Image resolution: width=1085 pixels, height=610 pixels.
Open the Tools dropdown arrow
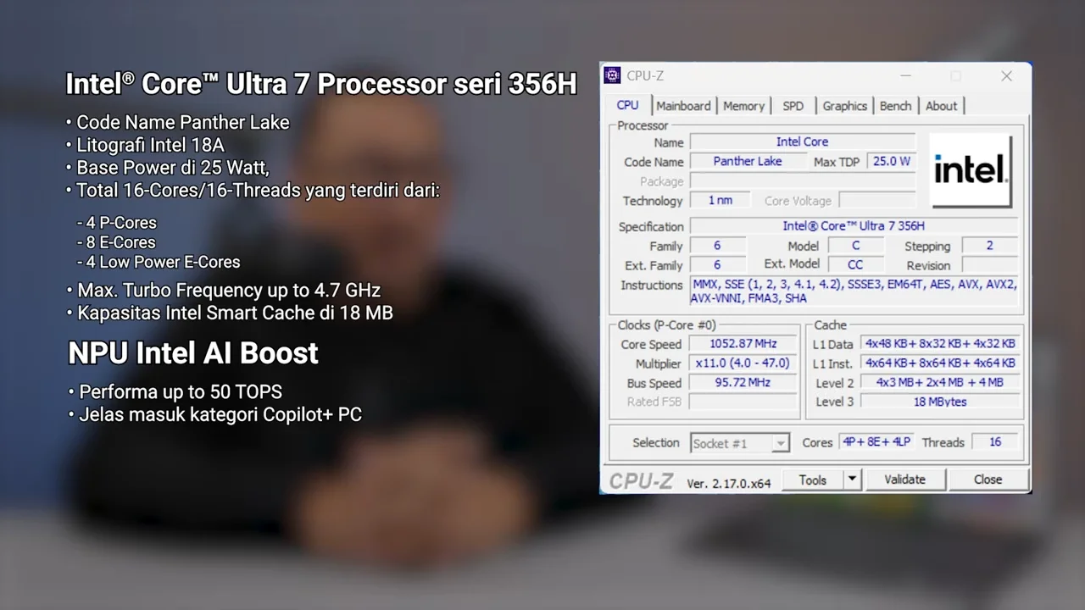point(852,480)
